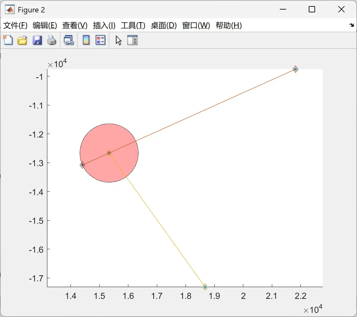This screenshot has width=357, height=317.
Task: Save the figure using the floppy disk icon
Action: pos(37,40)
